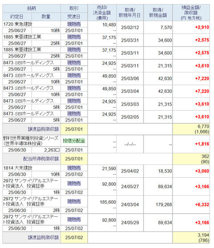Click the 配当所得税徴収額 label
The height and width of the screenshot is (248, 214).
(41, 159)
